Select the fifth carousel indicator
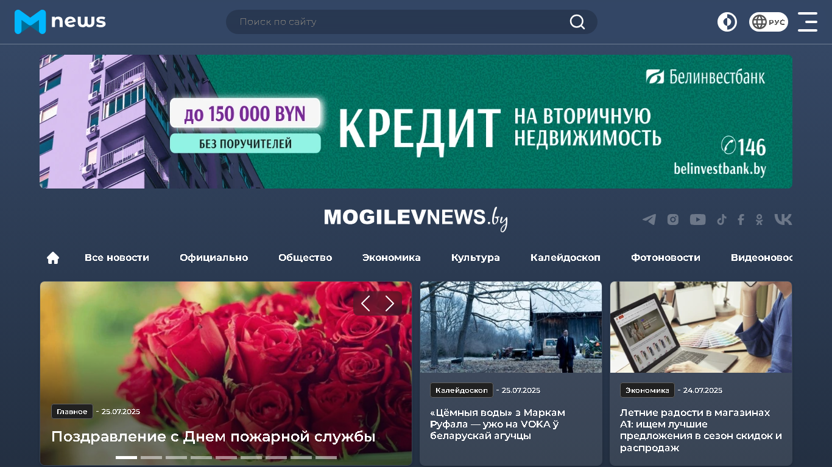This screenshot has width=832, height=467. click(x=226, y=457)
